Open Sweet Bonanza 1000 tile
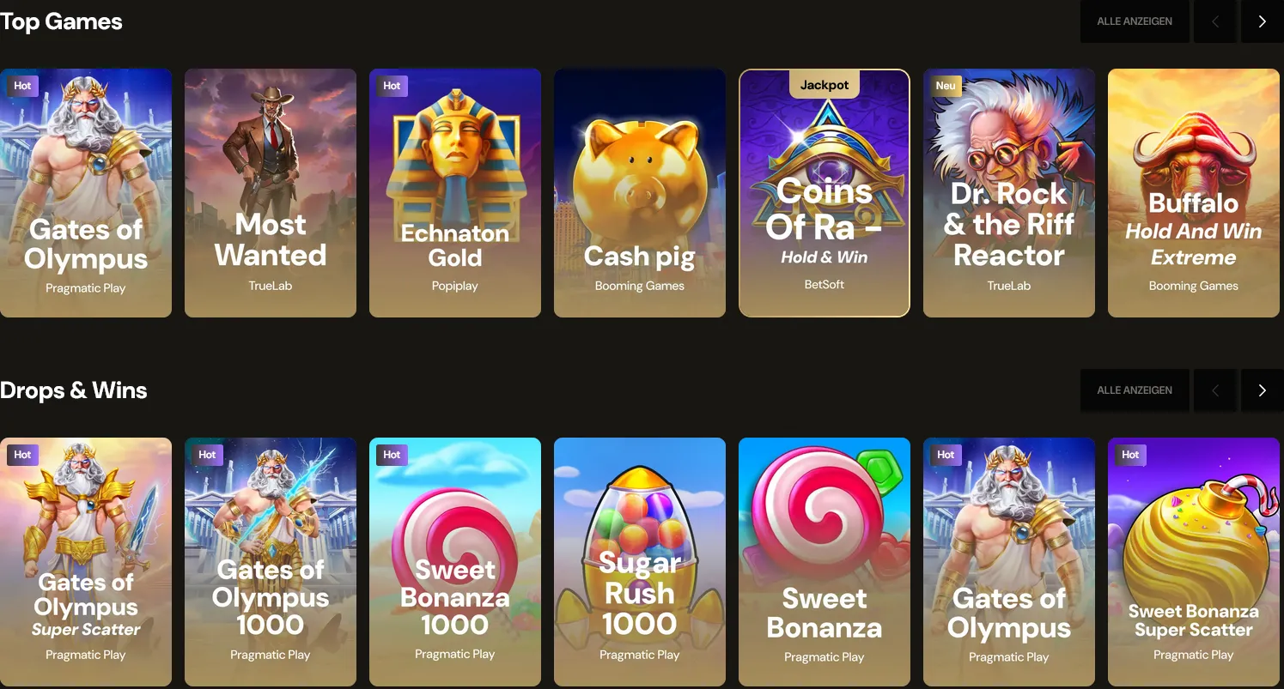The width and height of the screenshot is (1284, 689). 455,562
